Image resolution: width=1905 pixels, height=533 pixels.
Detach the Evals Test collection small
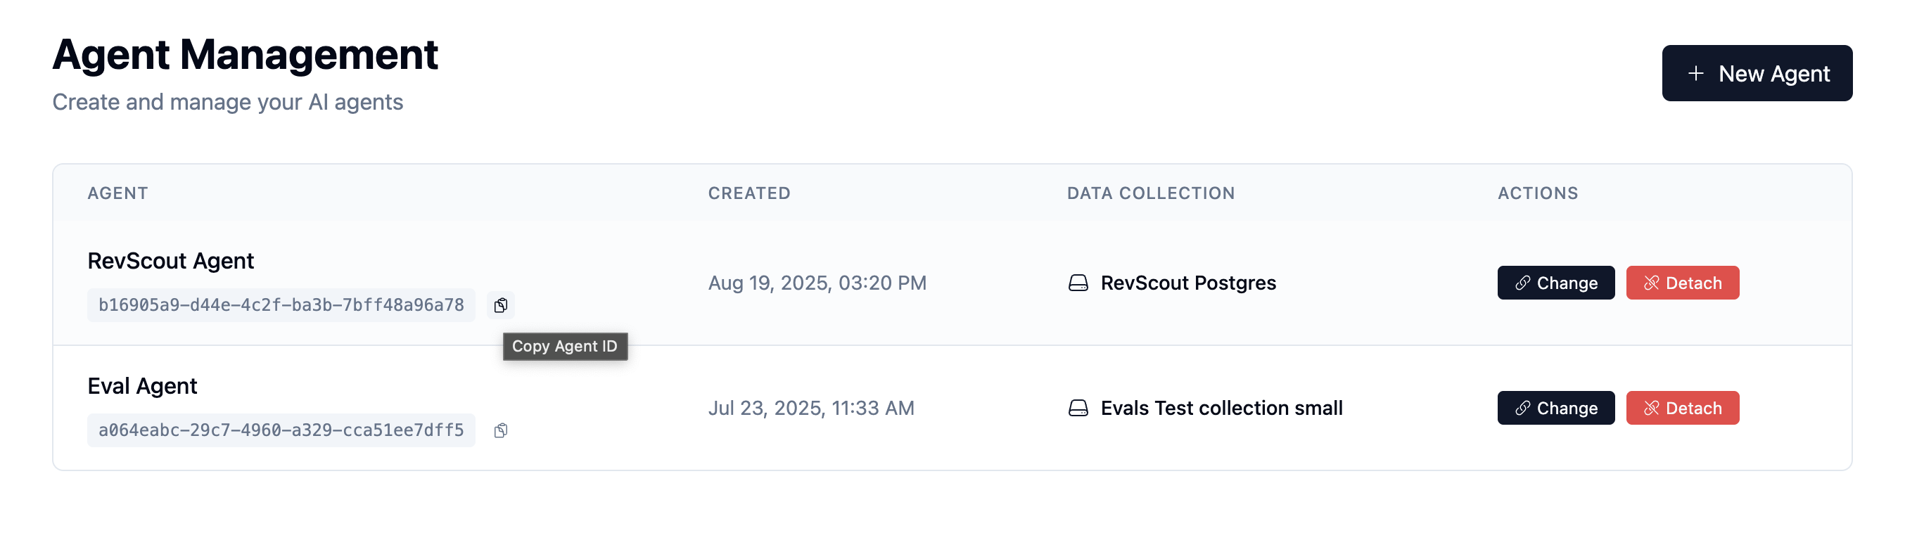(1682, 408)
